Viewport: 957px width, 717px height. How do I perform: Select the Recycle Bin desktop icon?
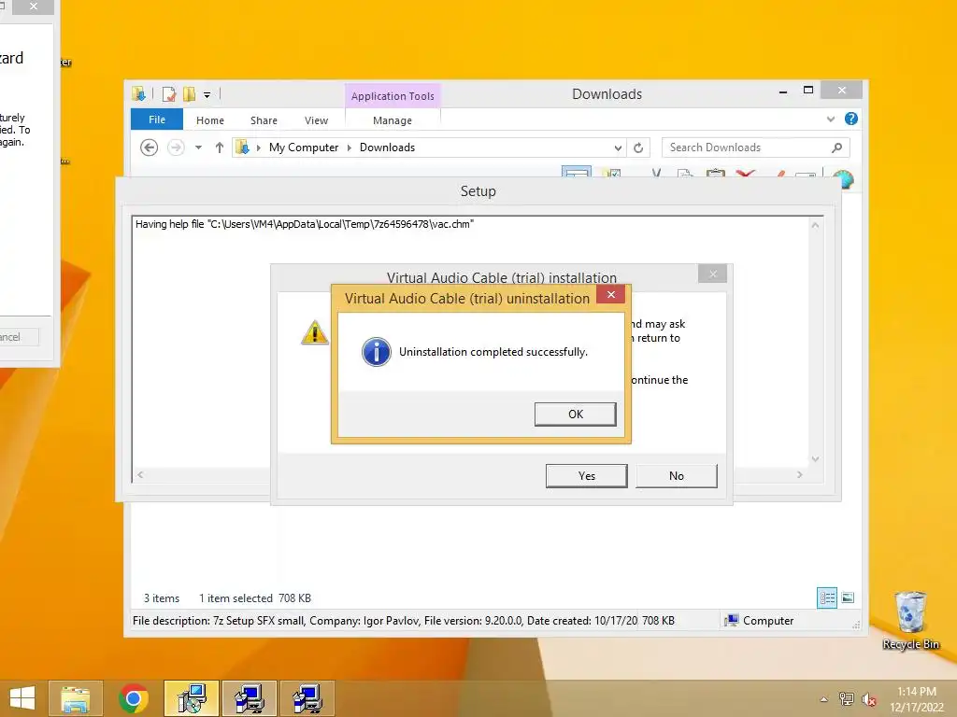(910, 621)
